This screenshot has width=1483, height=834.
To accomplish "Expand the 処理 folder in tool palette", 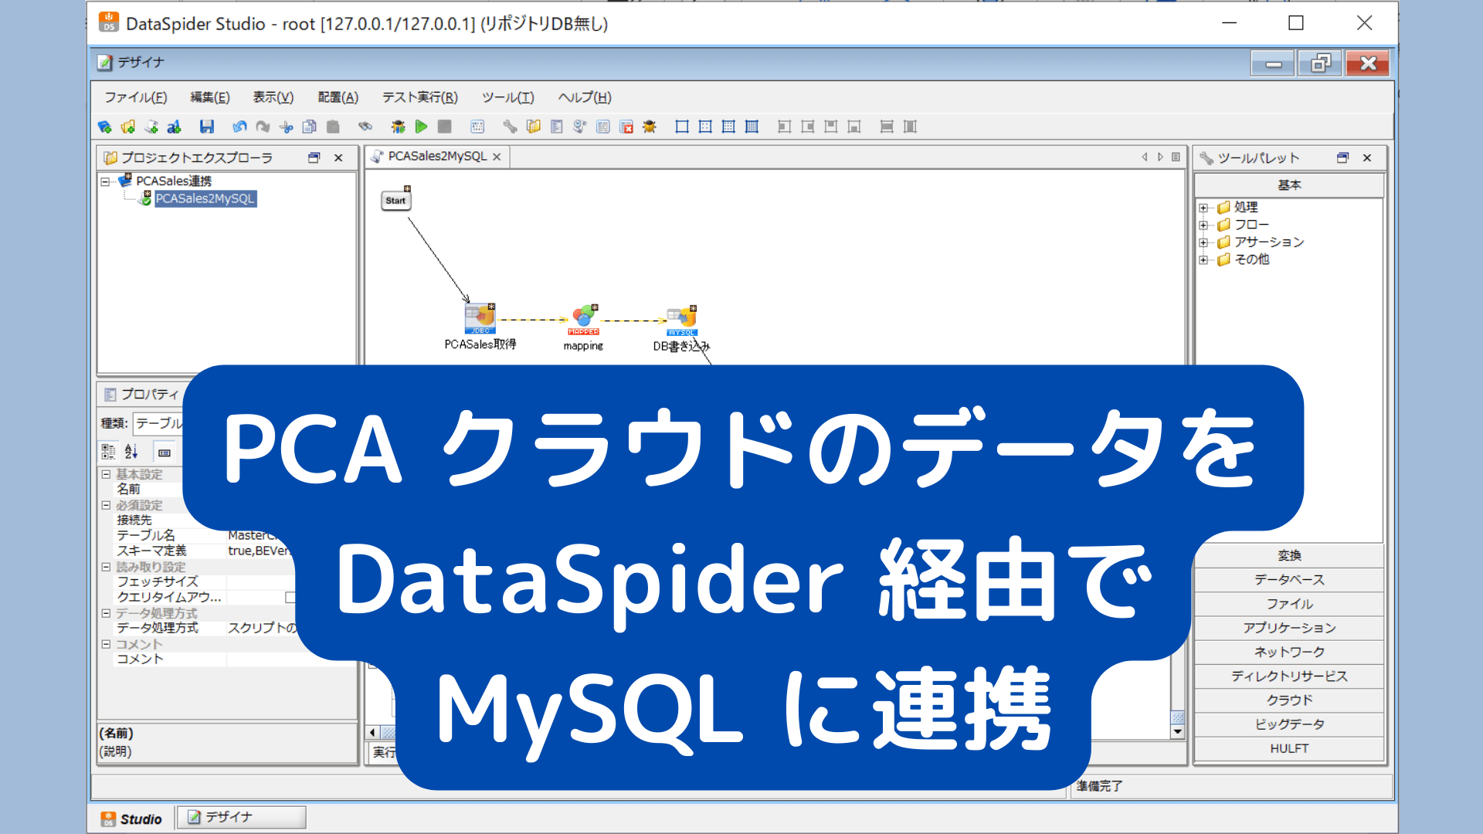I will [x=1203, y=208].
